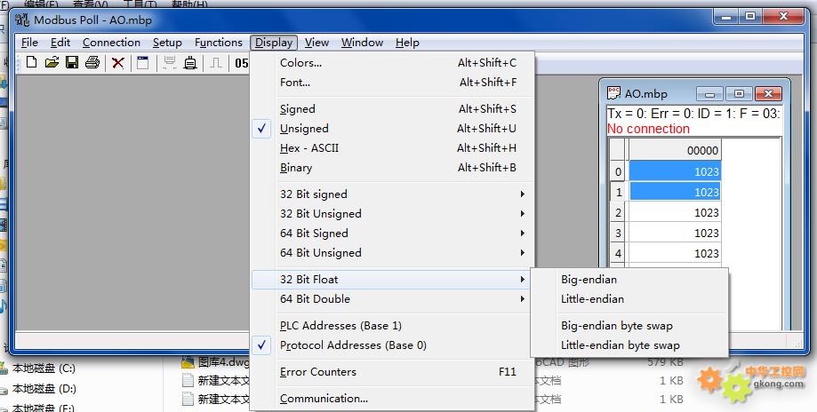Select the value cell in row 3

coord(675,233)
